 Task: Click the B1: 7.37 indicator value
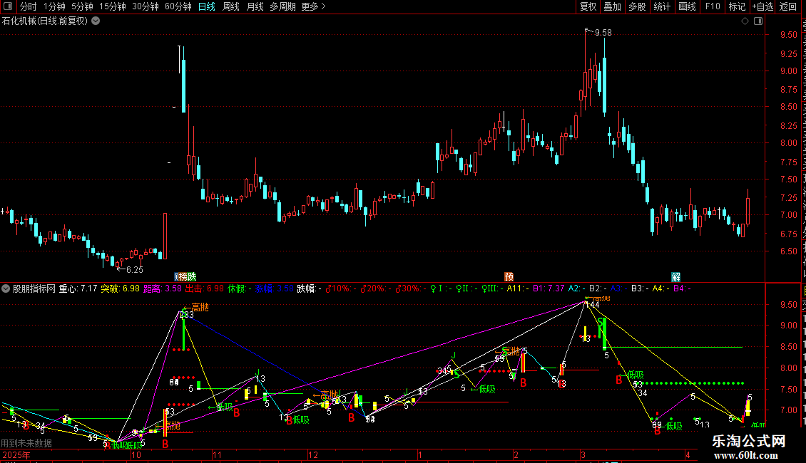pyautogui.click(x=549, y=288)
